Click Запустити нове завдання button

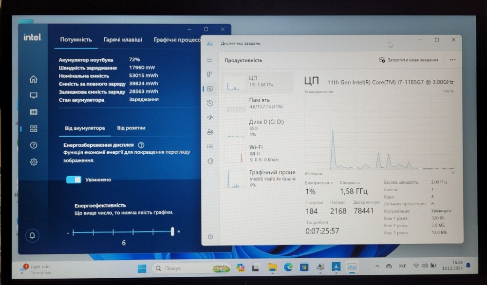point(410,59)
